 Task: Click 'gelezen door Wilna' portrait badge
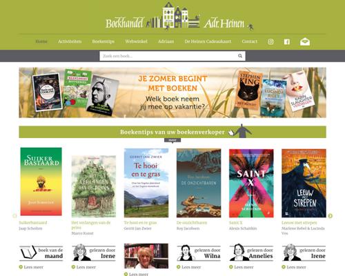(199, 253)
